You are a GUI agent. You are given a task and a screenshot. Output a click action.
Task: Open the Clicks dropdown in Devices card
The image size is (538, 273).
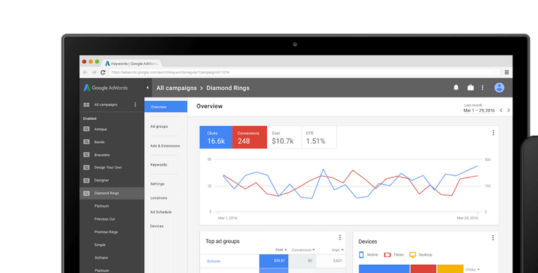(x=473, y=270)
